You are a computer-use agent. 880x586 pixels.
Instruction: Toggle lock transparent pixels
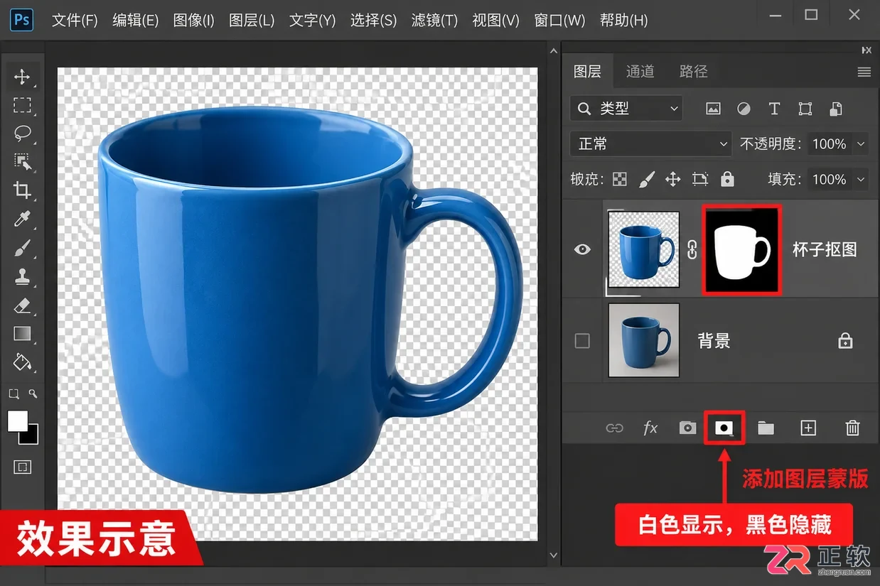coord(620,180)
